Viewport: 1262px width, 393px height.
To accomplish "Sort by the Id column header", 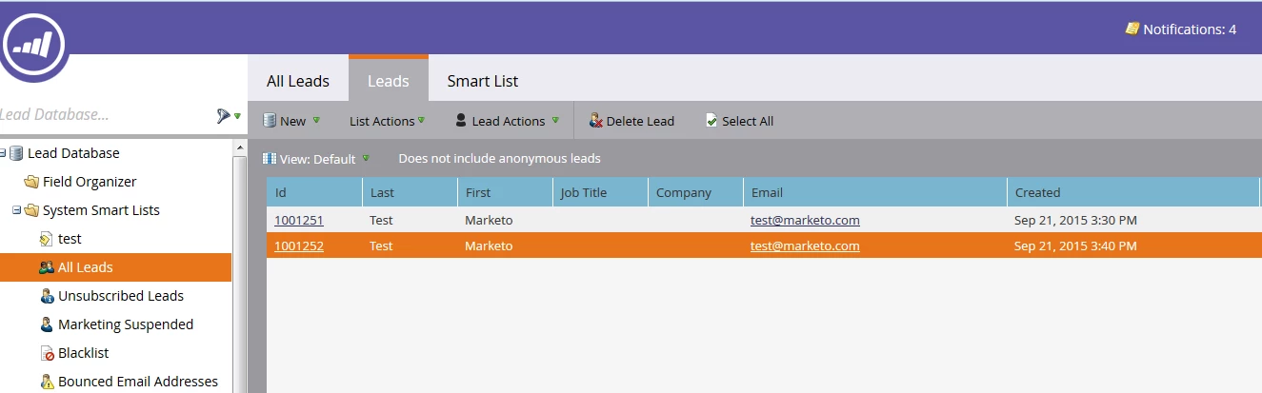I will coord(314,192).
